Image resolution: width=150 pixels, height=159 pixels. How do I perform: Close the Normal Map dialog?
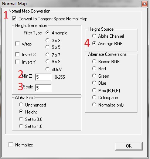(x=144, y=4)
